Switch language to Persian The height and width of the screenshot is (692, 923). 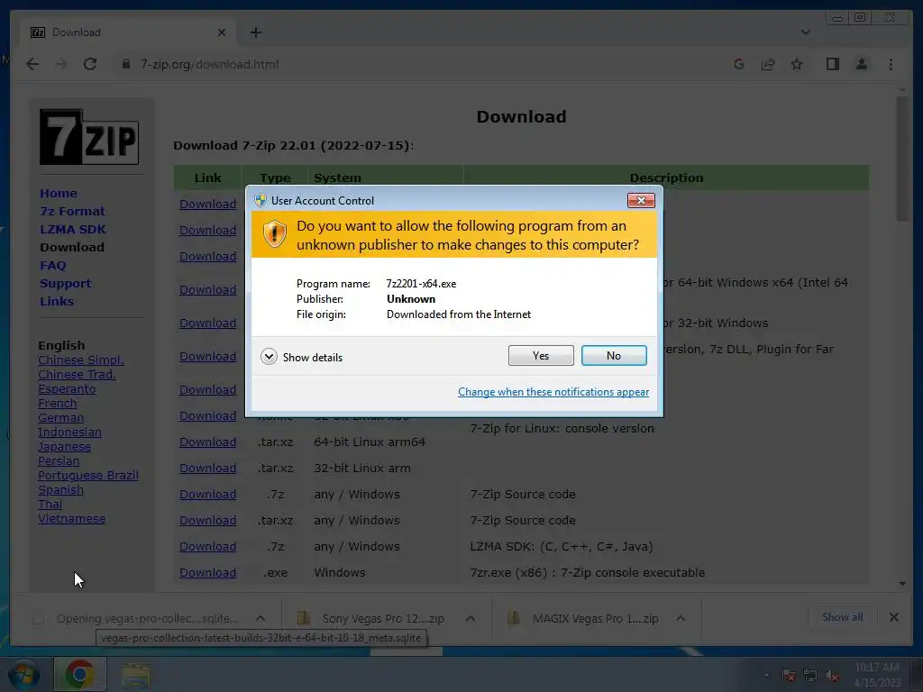(59, 460)
